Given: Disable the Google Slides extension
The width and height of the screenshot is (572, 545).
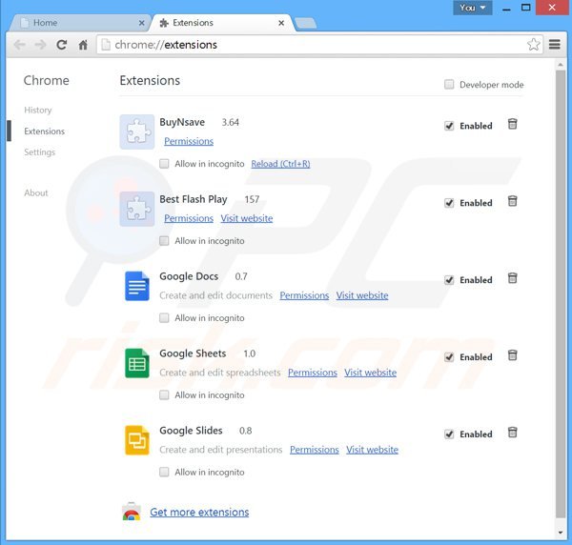Looking at the screenshot, I should pyautogui.click(x=449, y=434).
